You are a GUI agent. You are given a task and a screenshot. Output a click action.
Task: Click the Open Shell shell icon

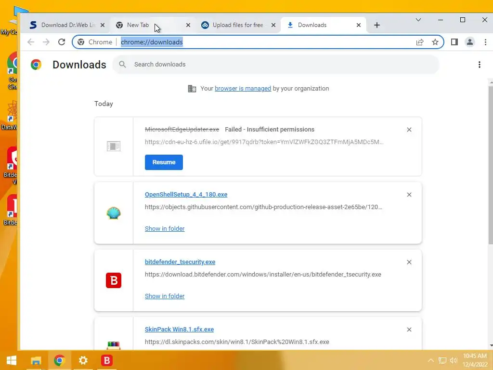coord(114,213)
